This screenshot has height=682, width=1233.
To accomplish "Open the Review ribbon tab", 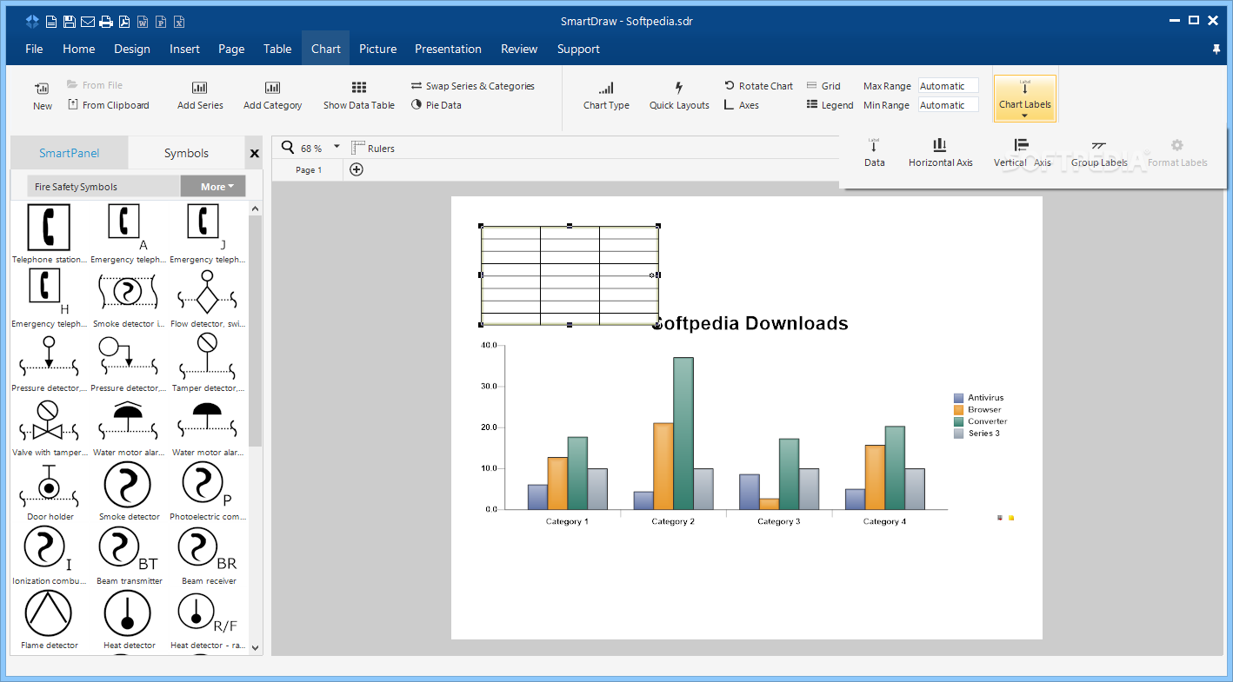I will 519,49.
